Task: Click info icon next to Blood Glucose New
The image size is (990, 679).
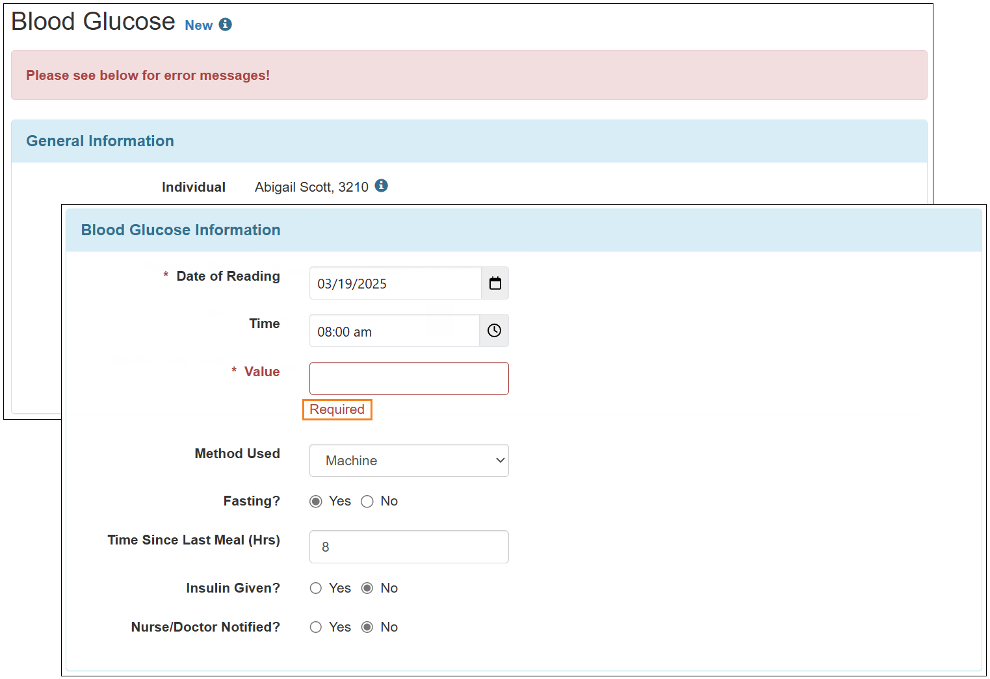Action: (x=226, y=24)
